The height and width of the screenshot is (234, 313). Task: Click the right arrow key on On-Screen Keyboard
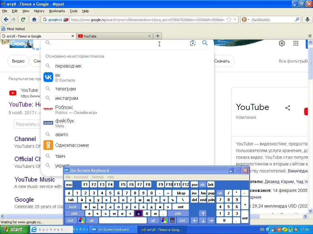pyautogui.click(x=211, y=221)
